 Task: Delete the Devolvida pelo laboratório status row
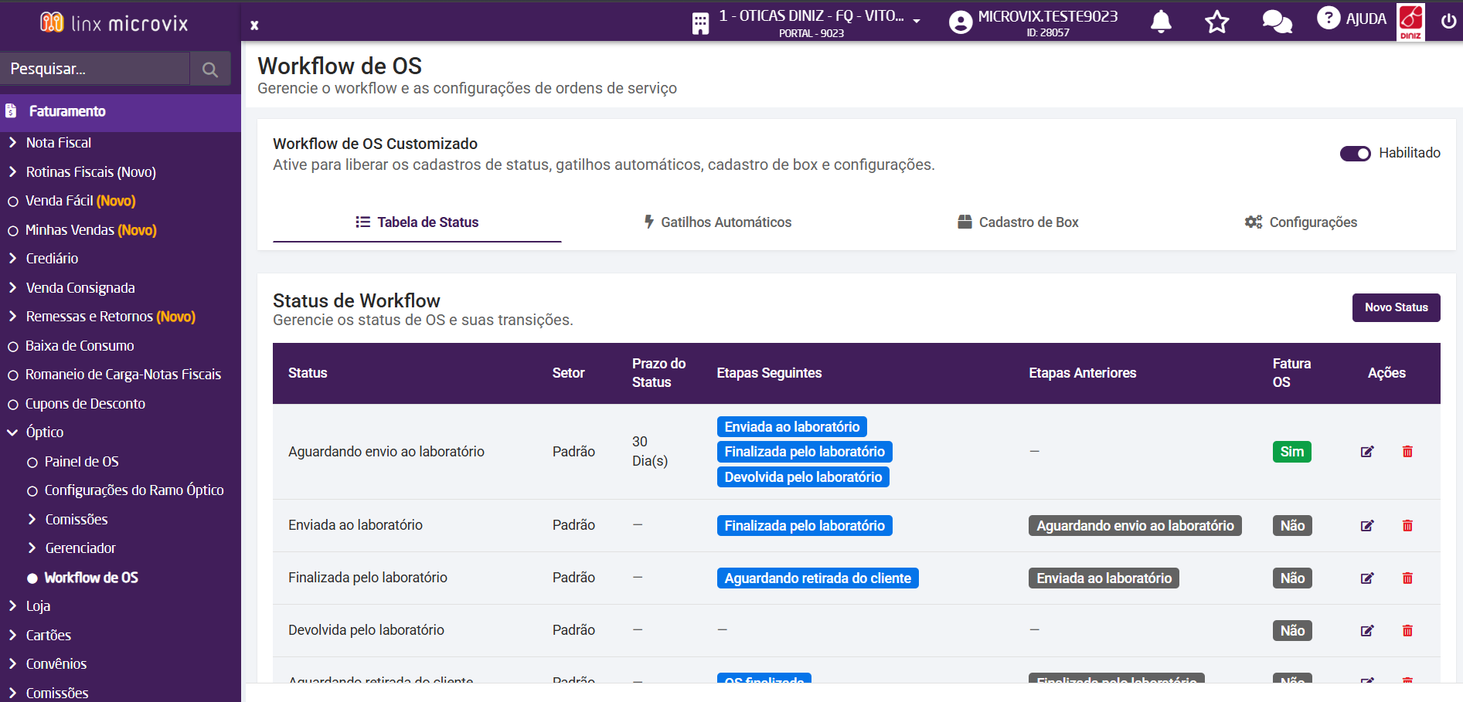pos(1407,631)
